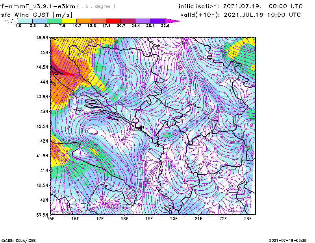Click the 45N latitude label
This screenshot has width=315, height=243.
click(44, 52)
